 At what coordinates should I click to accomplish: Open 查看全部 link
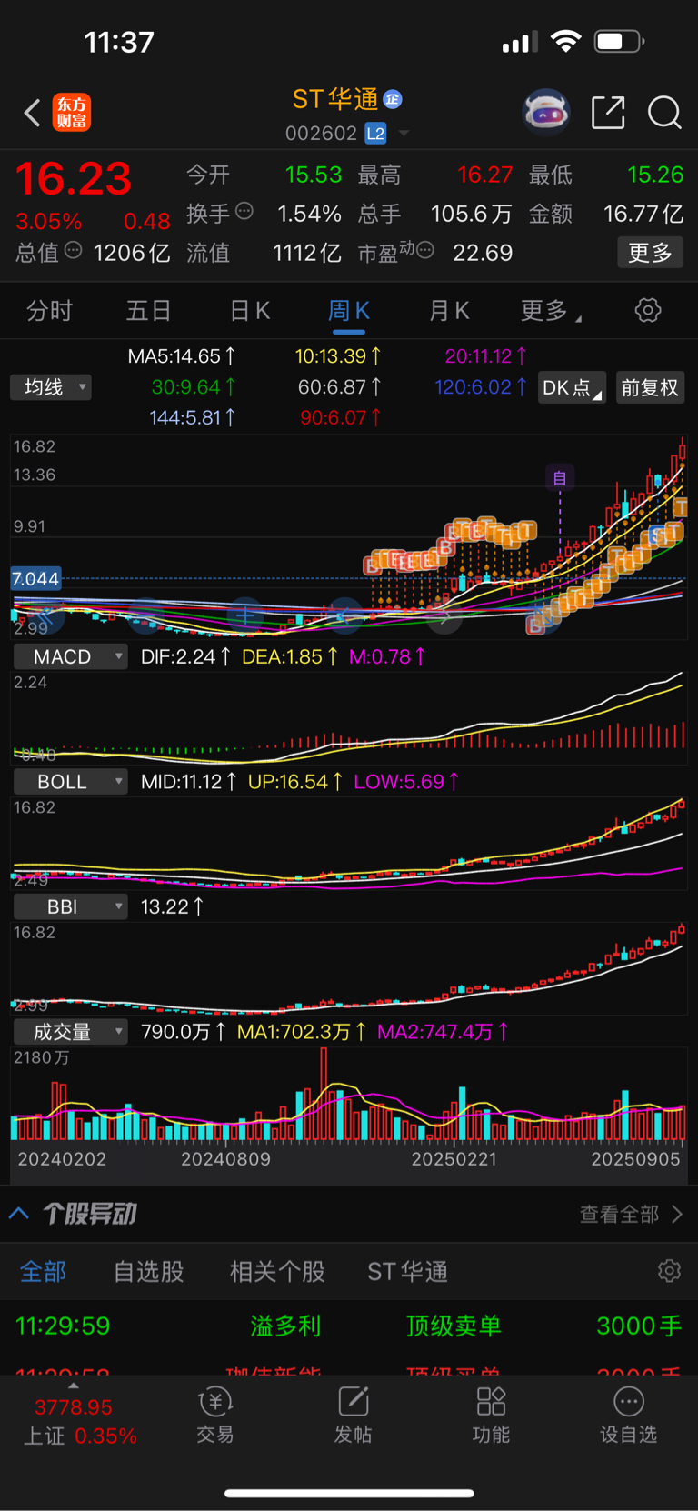point(631,1215)
